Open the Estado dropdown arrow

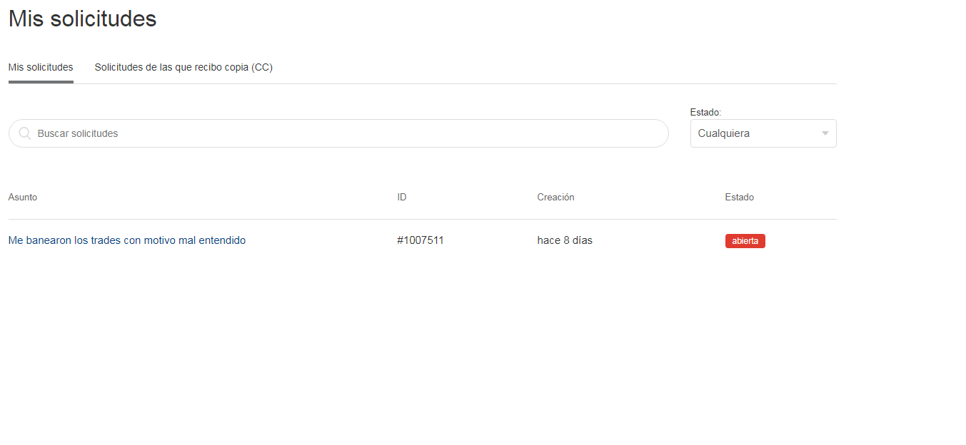coord(825,133)
